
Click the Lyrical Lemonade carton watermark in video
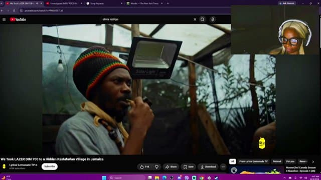[262, 143]
